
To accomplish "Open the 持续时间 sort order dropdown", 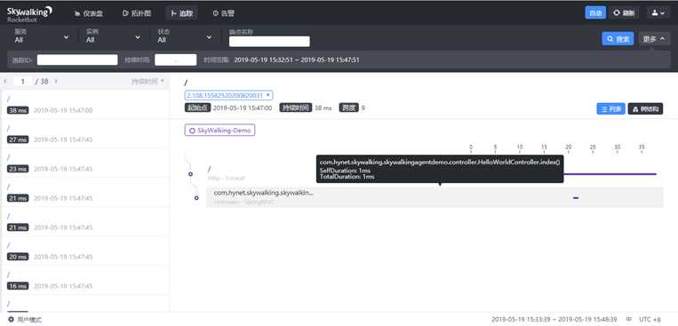I will (x=148, y=82).
